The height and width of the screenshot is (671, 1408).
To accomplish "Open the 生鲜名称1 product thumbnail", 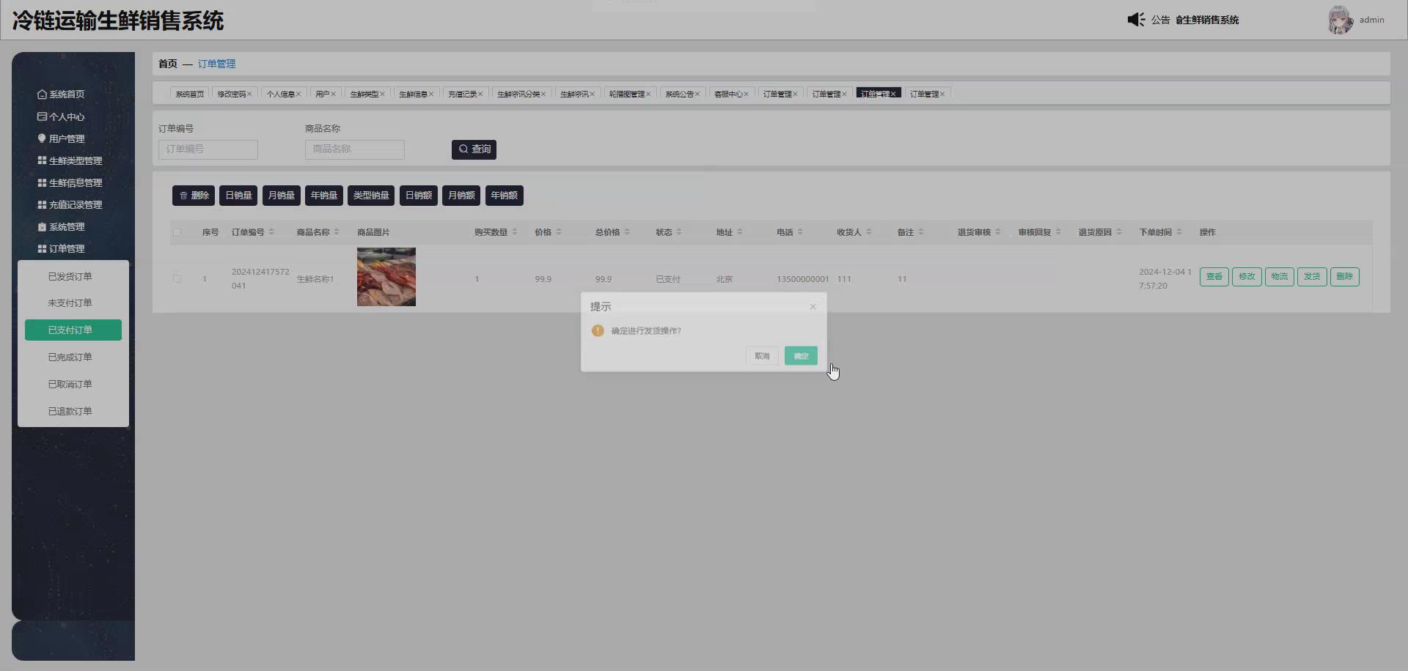I will tap(386, 277).
